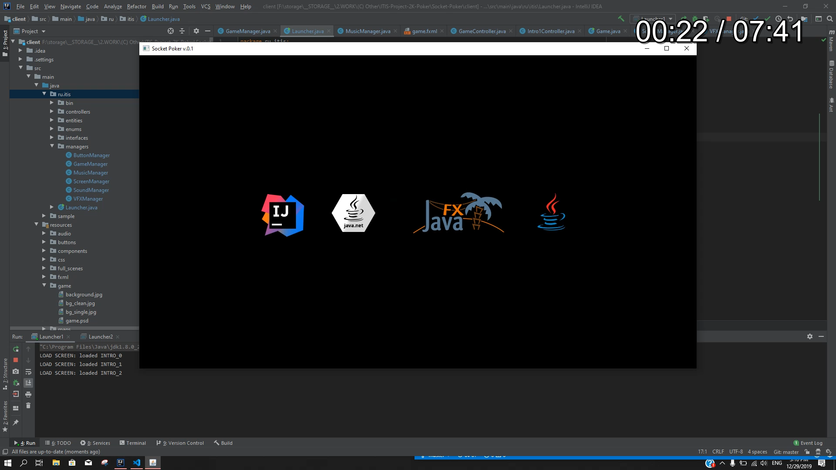Viewport: 836px width, 470px height.
Task: Toggle scroll to end in Run console
Action: click(x=28, y=383)
